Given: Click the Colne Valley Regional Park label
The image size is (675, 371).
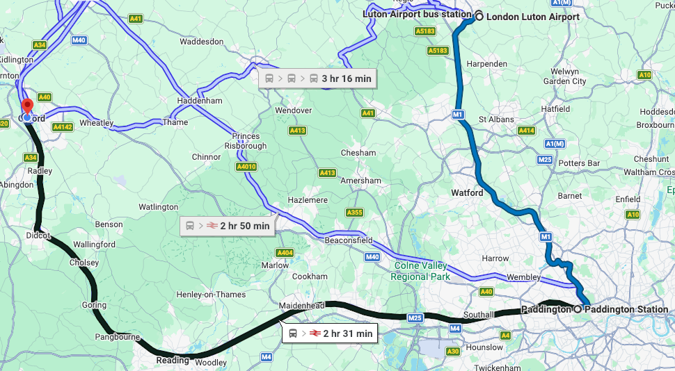Looking at the screenshot, I should coord(420,271).
